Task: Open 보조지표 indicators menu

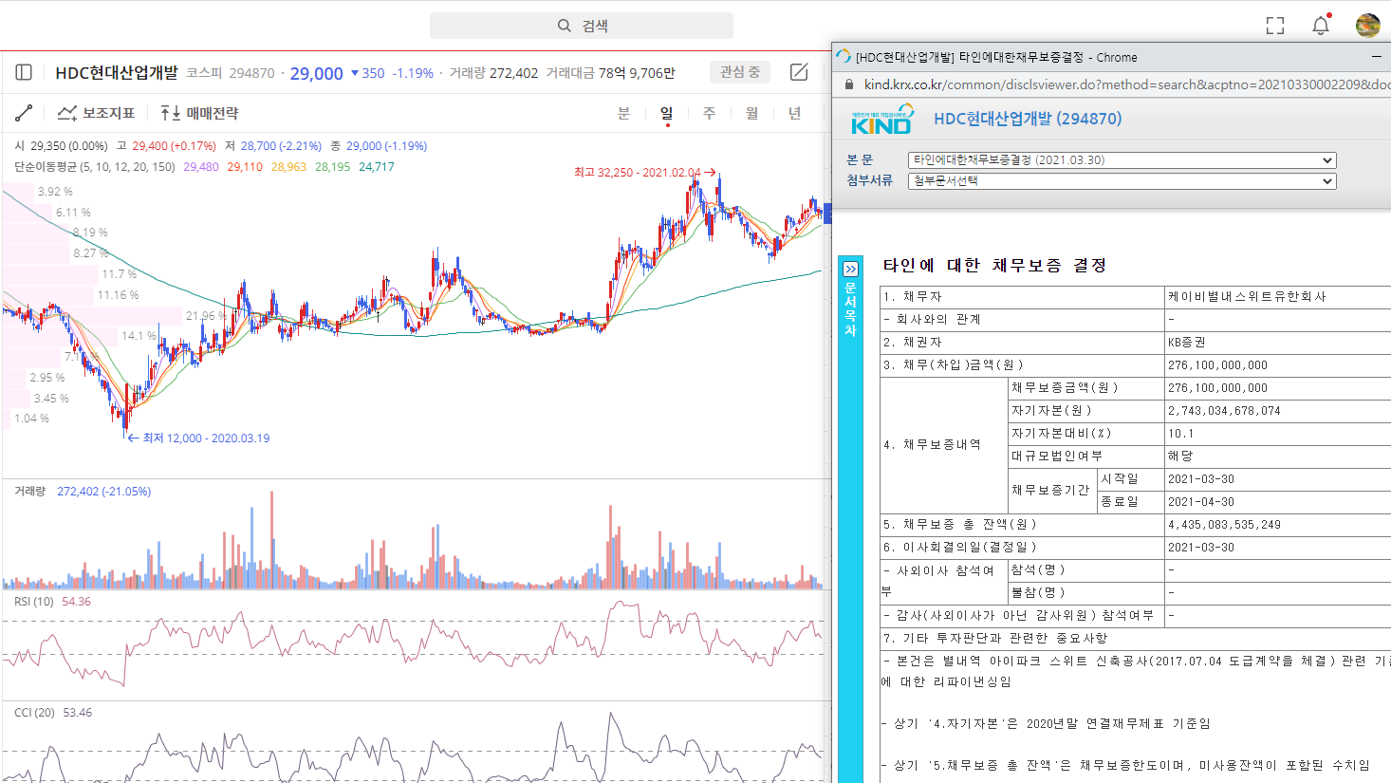Action: [x=97, y=113]
